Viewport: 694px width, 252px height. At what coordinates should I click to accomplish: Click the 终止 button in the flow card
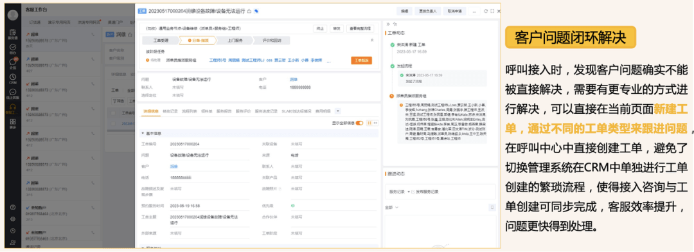pos(320,28)
